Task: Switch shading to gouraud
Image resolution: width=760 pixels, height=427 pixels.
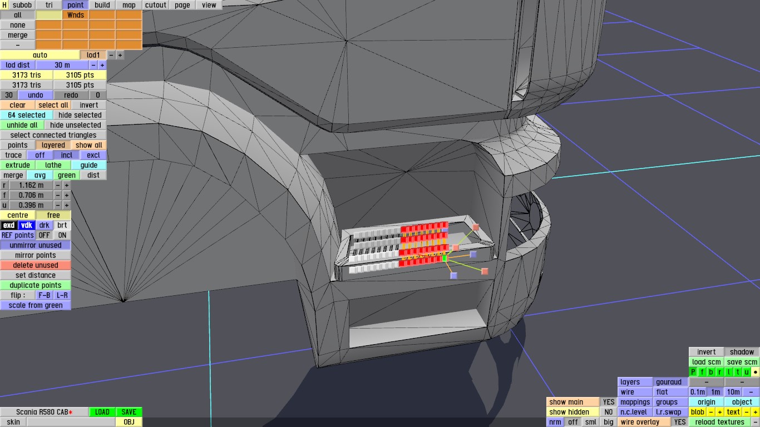Action: pos(671,382)
